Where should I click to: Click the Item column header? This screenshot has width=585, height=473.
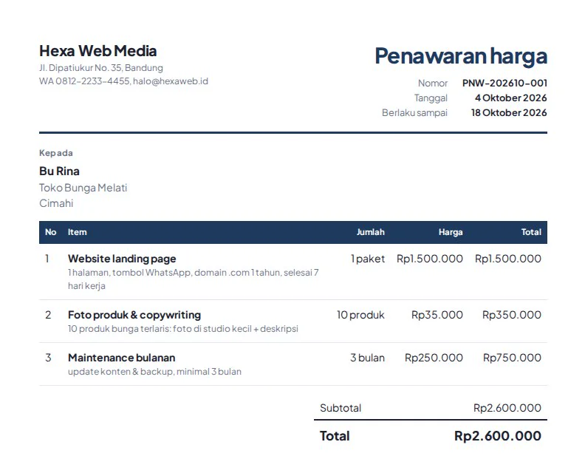click(x=78, y=232)
